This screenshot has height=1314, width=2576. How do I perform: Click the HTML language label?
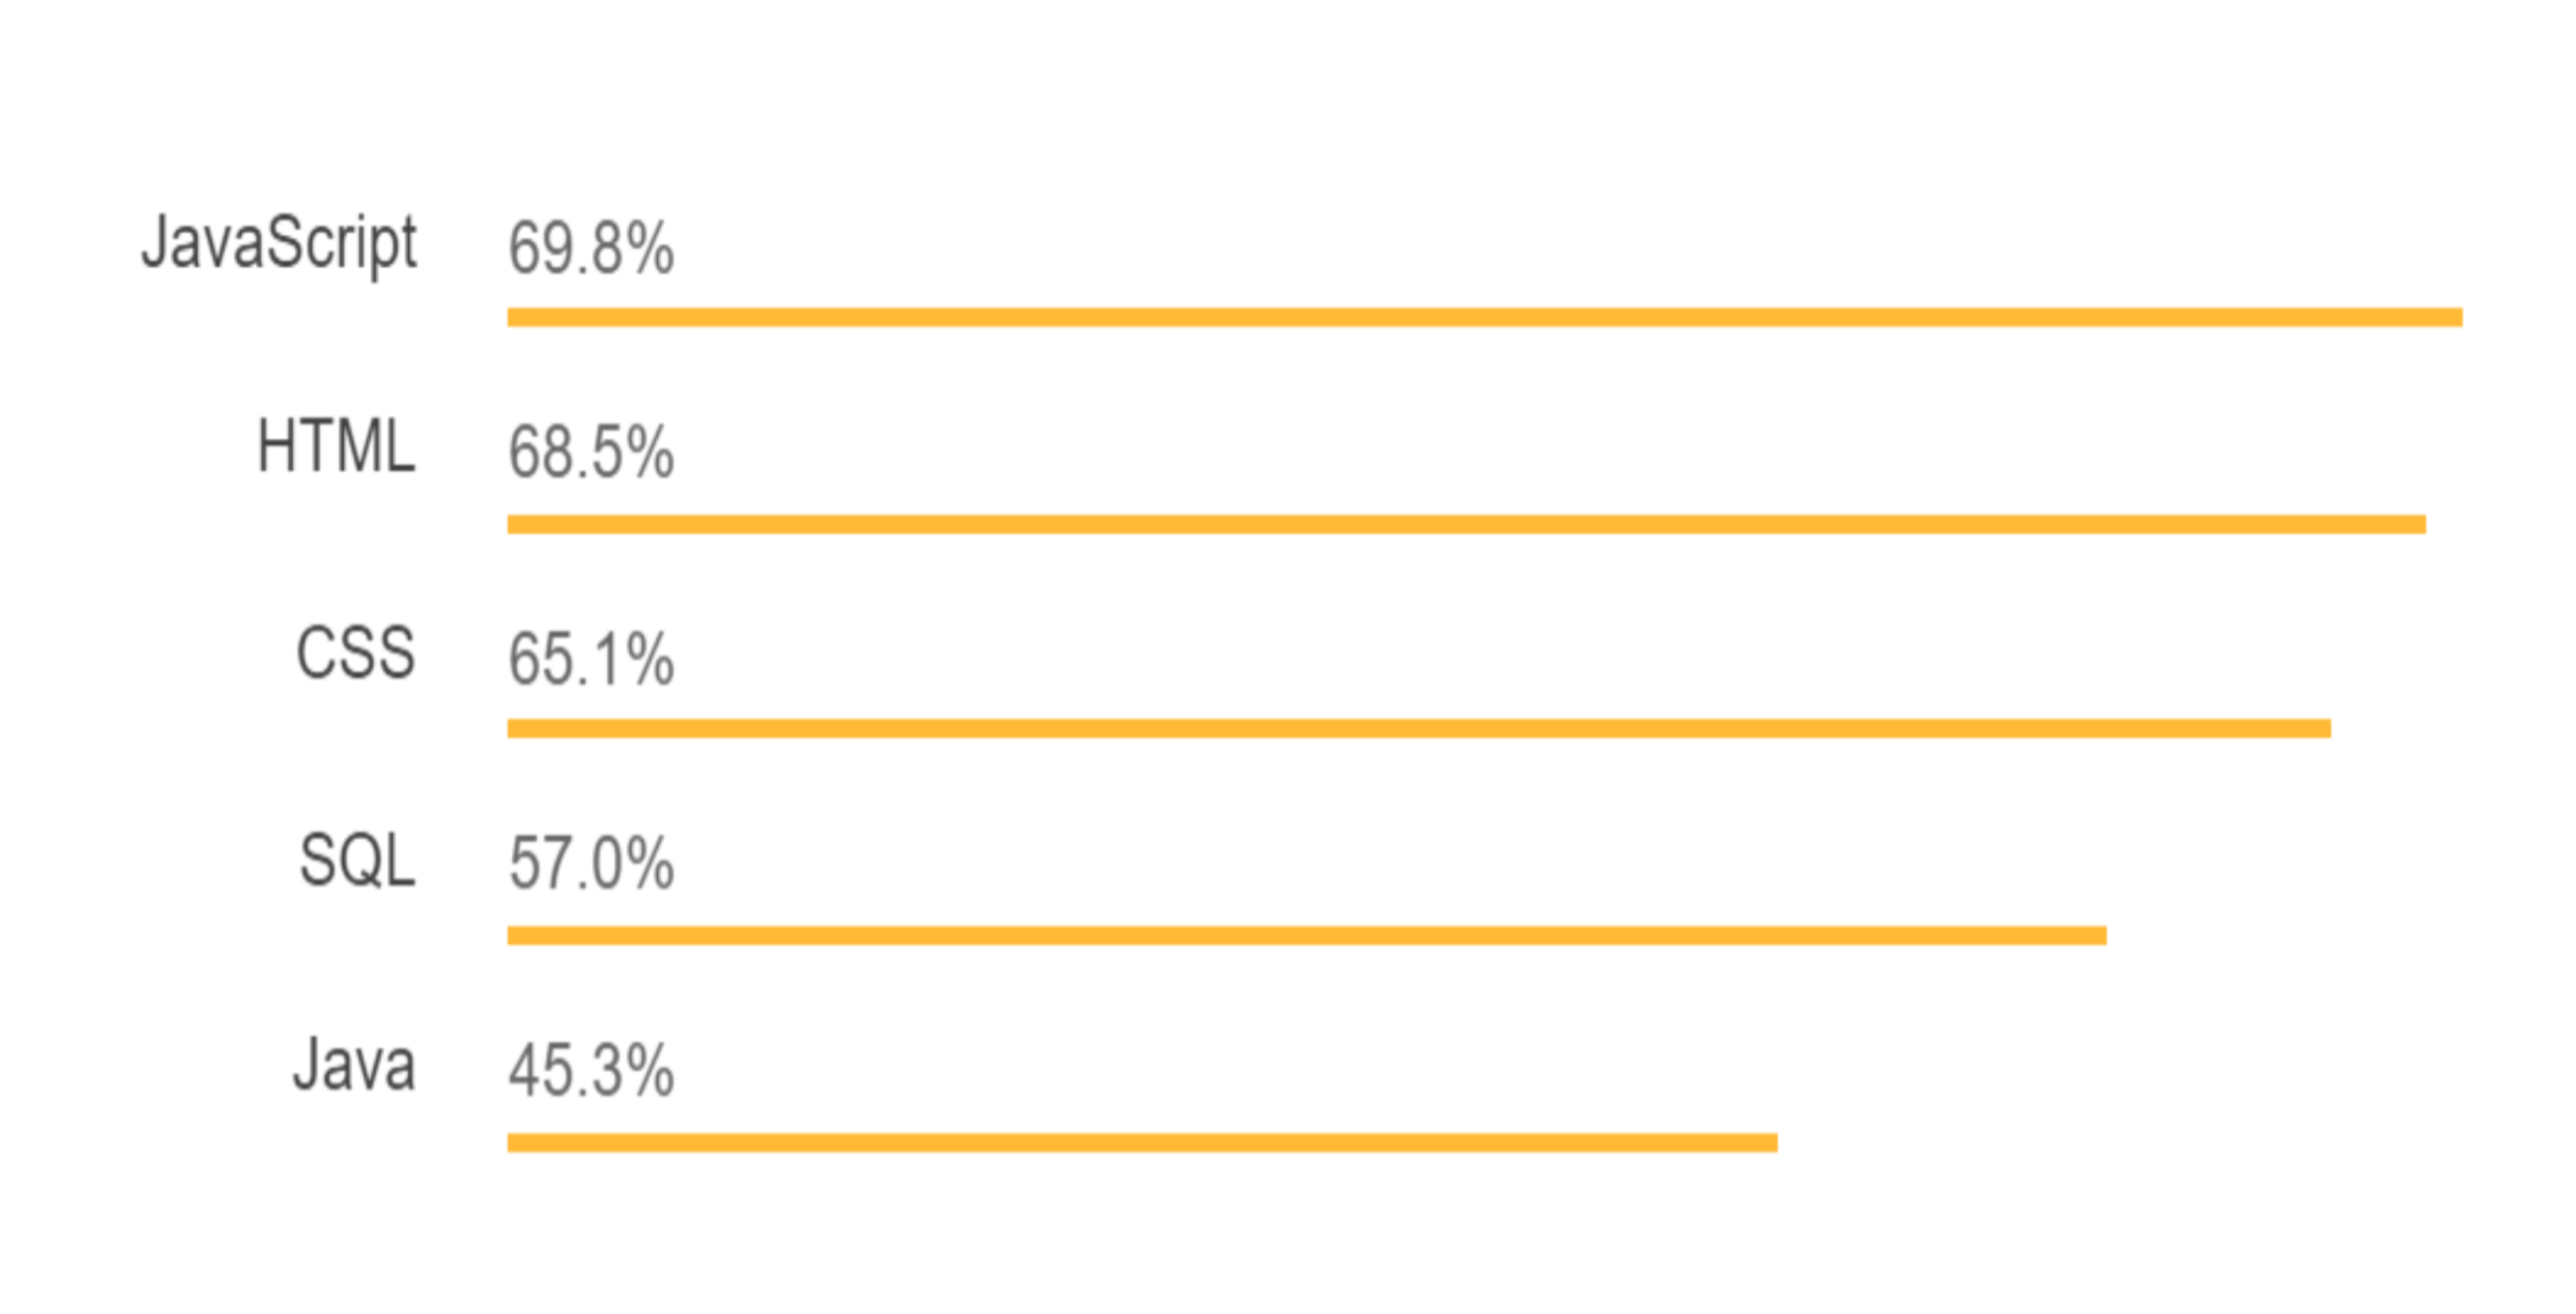pos(336,446)
